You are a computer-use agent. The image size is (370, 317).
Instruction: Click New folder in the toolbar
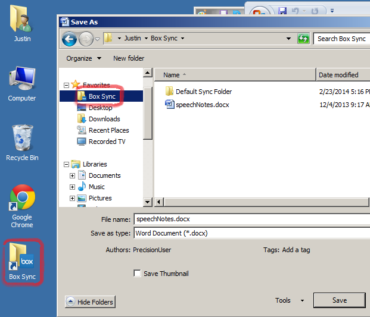pyautogui.click(x=129, y=58)
